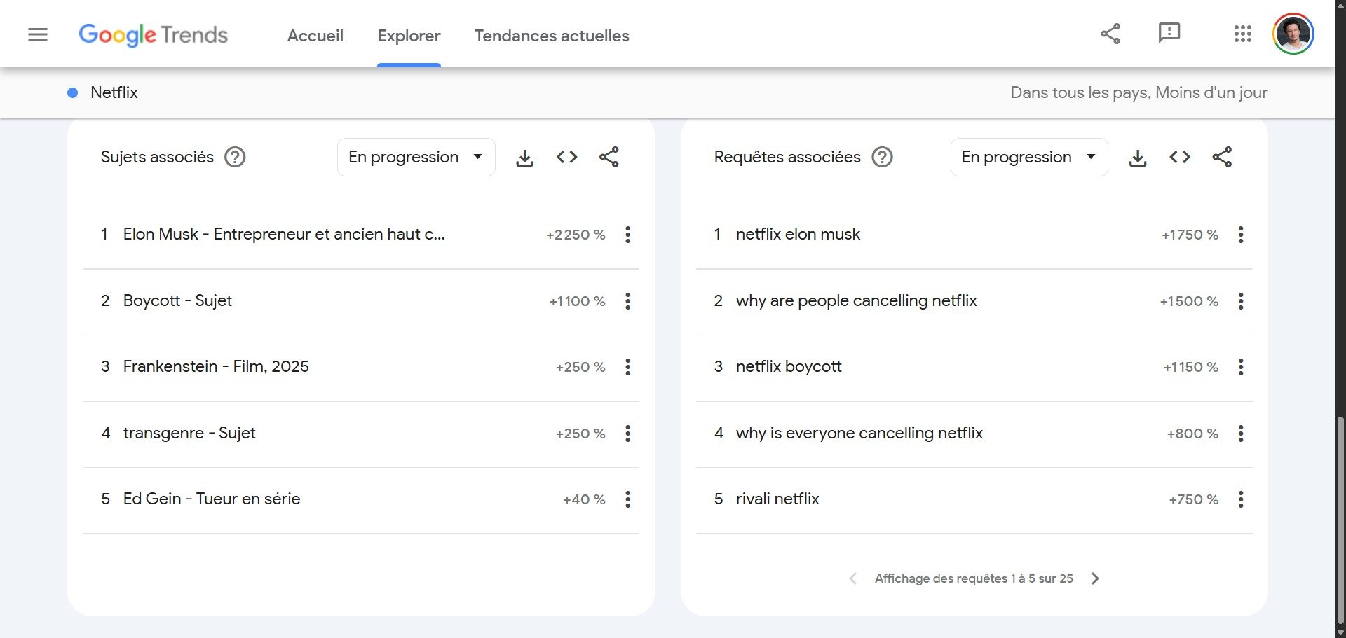
Task: Open the help tooltip for Sujets associés
Action: (x=235, y=157)
